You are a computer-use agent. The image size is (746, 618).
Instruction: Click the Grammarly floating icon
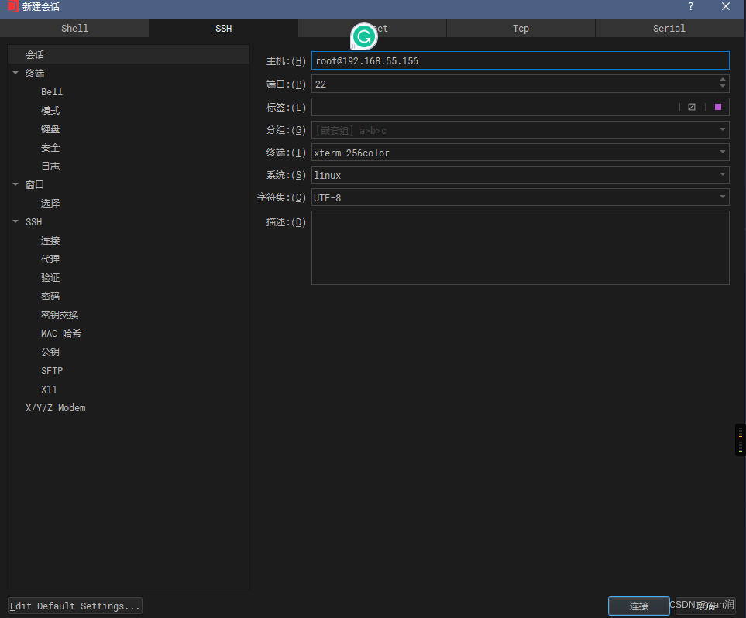point(364,36)
